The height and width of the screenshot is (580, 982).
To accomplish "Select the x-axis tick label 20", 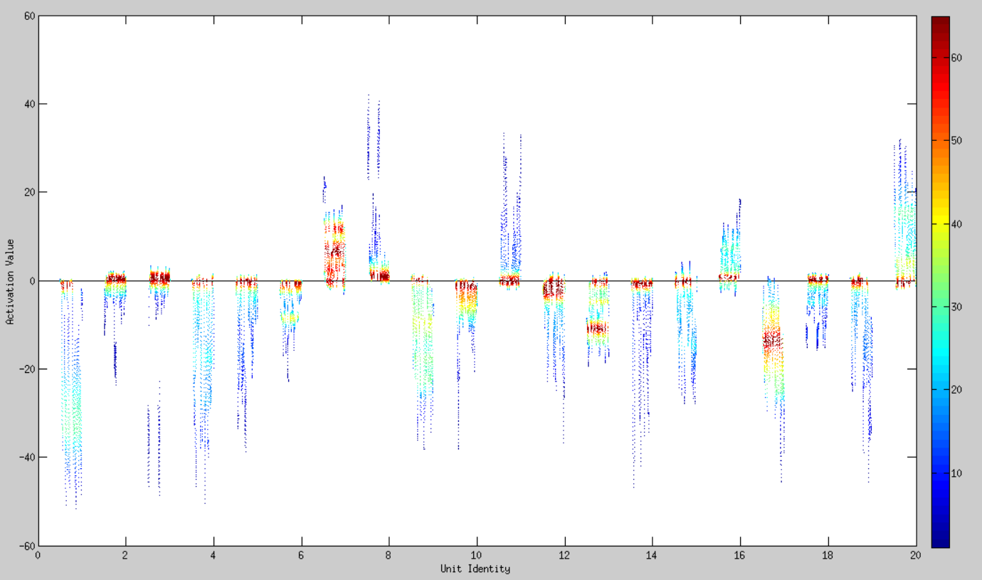I will 915,556.
